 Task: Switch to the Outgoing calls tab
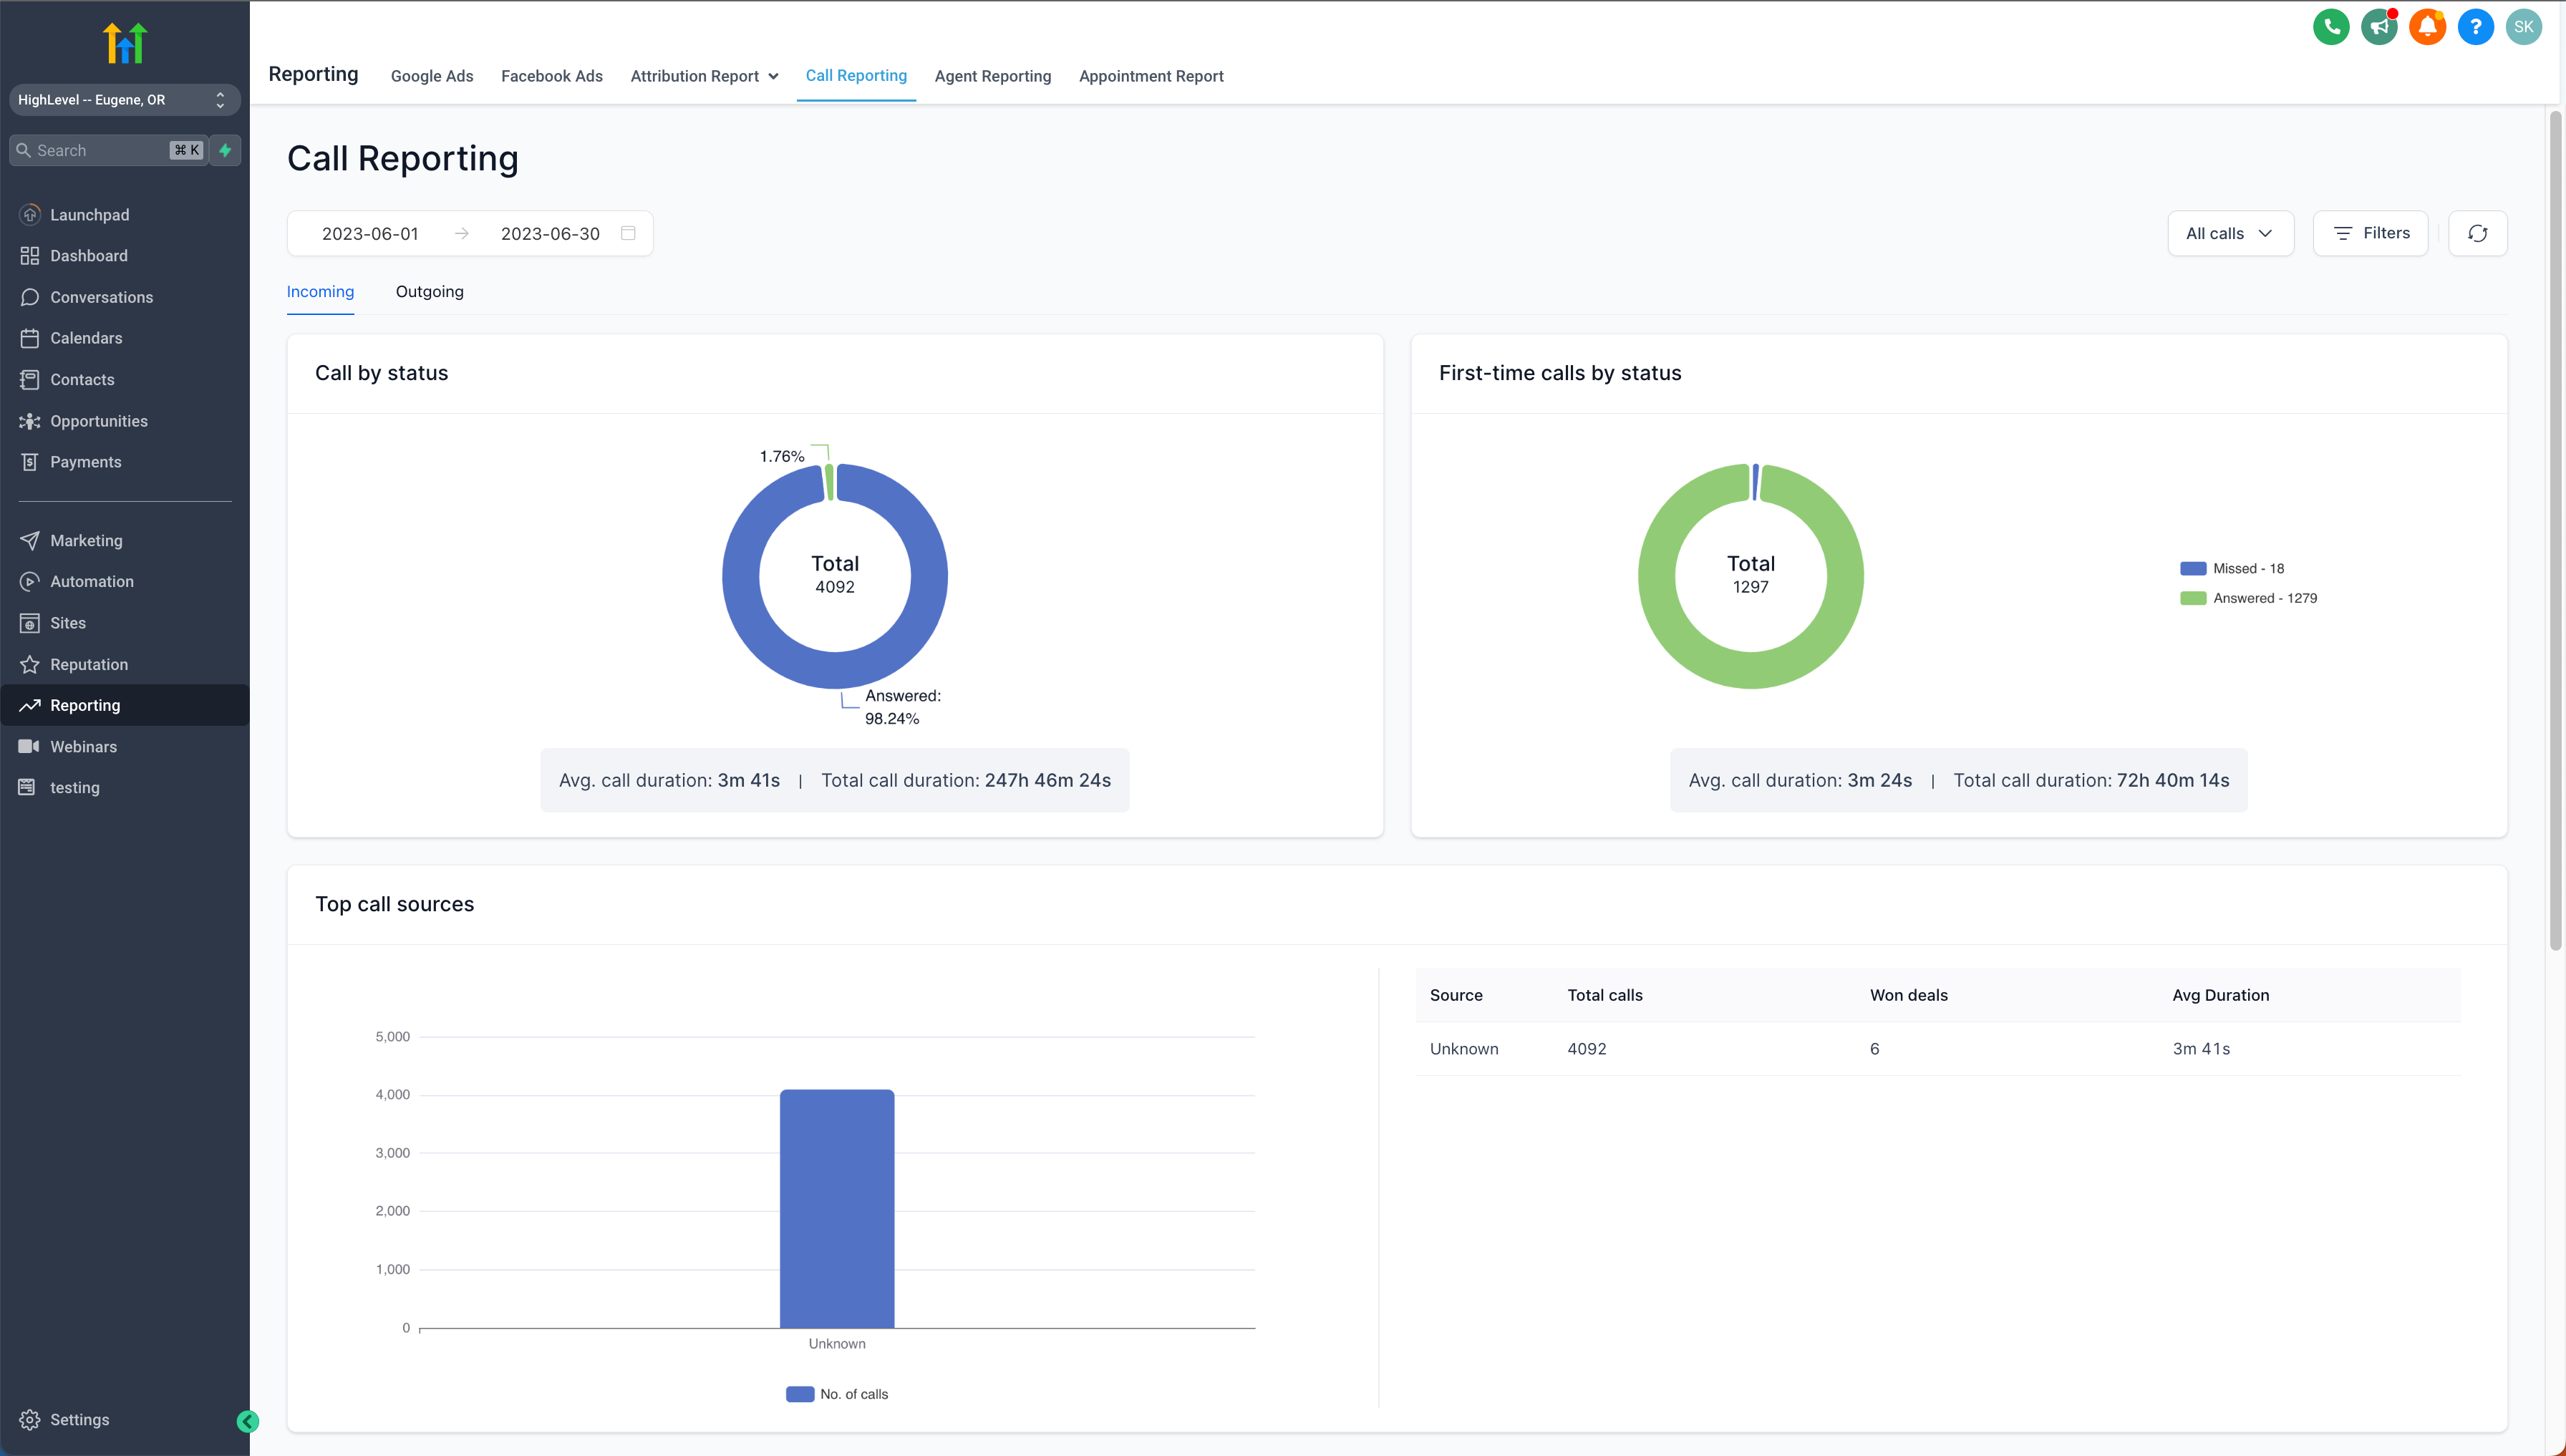point(429,291)
